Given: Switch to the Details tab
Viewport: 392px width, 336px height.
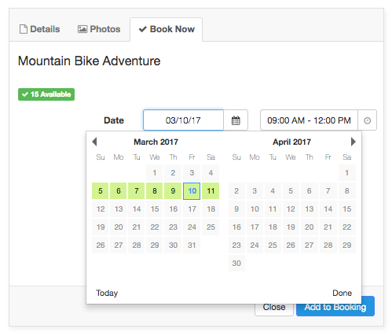Looking at the screenshot, I should [x=40, y=29].
